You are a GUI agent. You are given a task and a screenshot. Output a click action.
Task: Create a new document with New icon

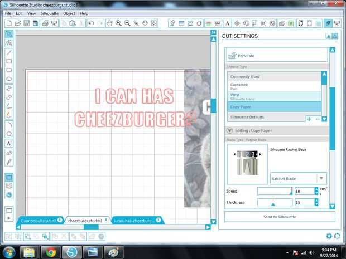click(9, 23)
